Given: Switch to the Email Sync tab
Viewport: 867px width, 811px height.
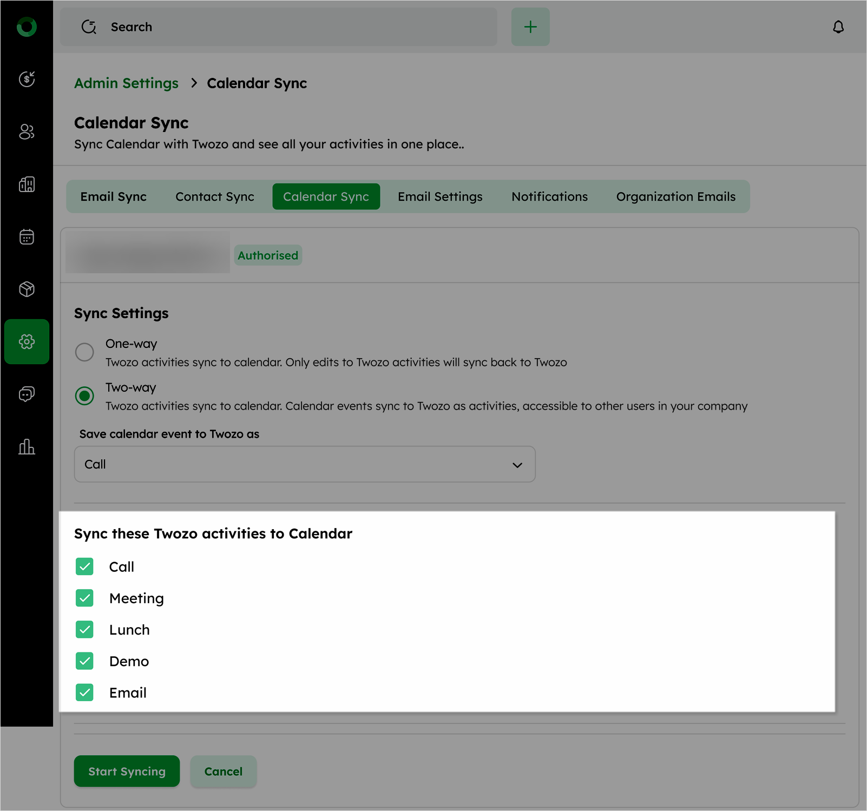Looking at the screenshot, I should pyautogui.click(x=114, y=196).
